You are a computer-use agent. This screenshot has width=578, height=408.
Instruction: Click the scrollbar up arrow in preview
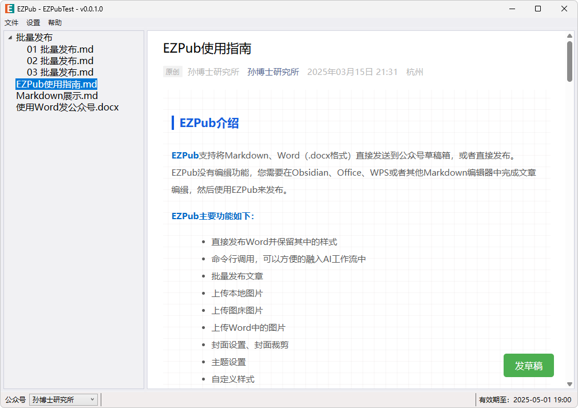[x=569, y=35]
